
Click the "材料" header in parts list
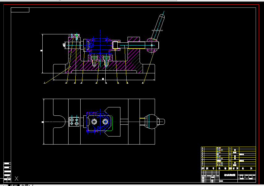235,168
